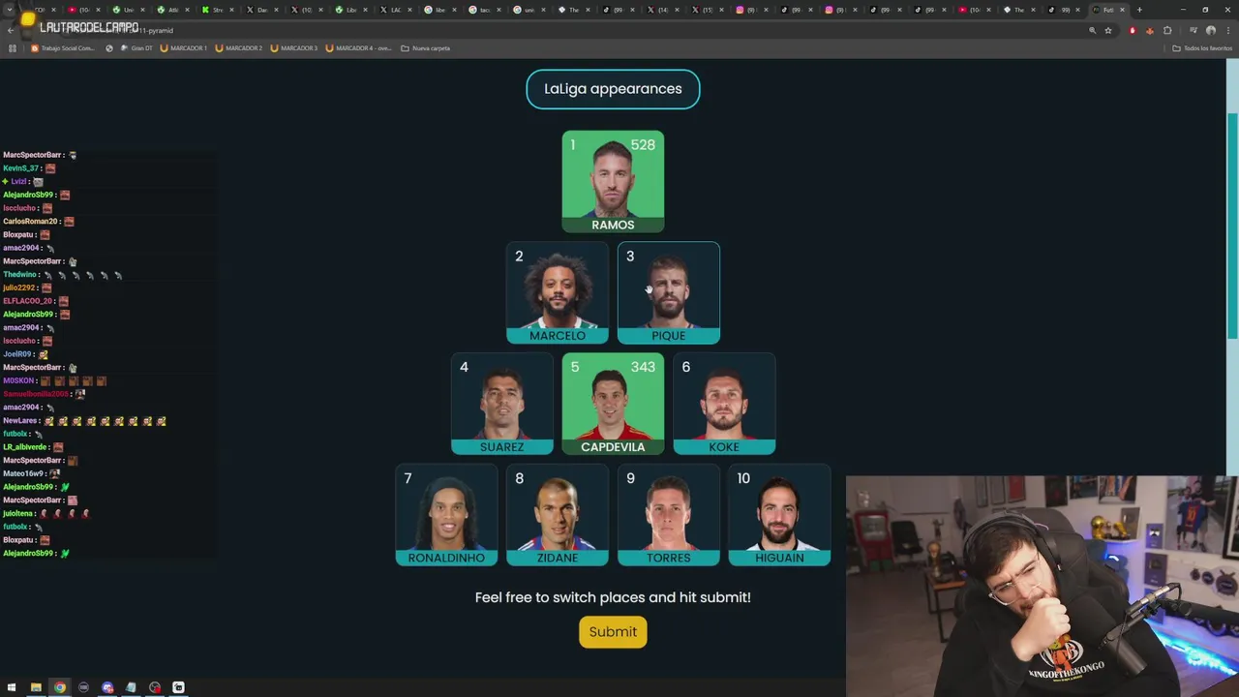
Task: Open the Extensions puzzle icon
Action: click(x=1167, y=30)
